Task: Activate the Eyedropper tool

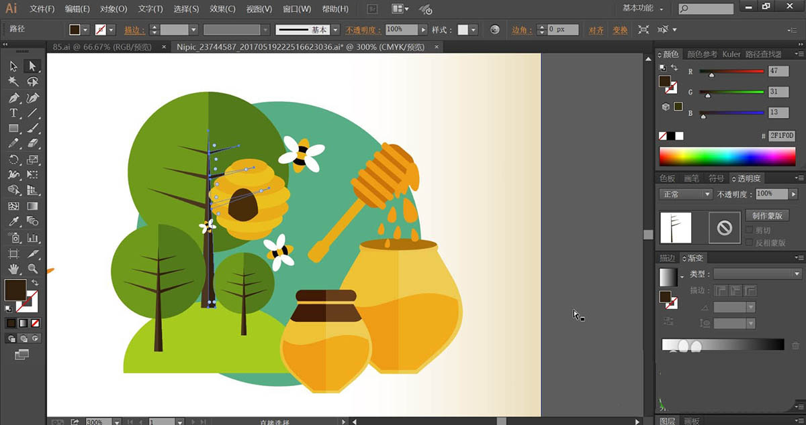Action: click(13, 221)
